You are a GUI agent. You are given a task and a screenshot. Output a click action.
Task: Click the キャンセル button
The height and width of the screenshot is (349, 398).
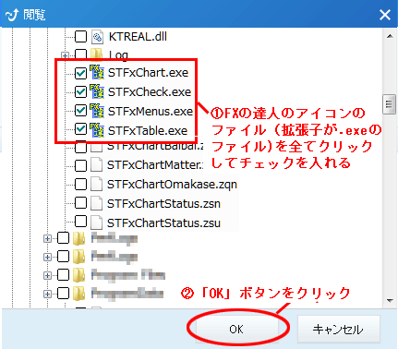338,329
